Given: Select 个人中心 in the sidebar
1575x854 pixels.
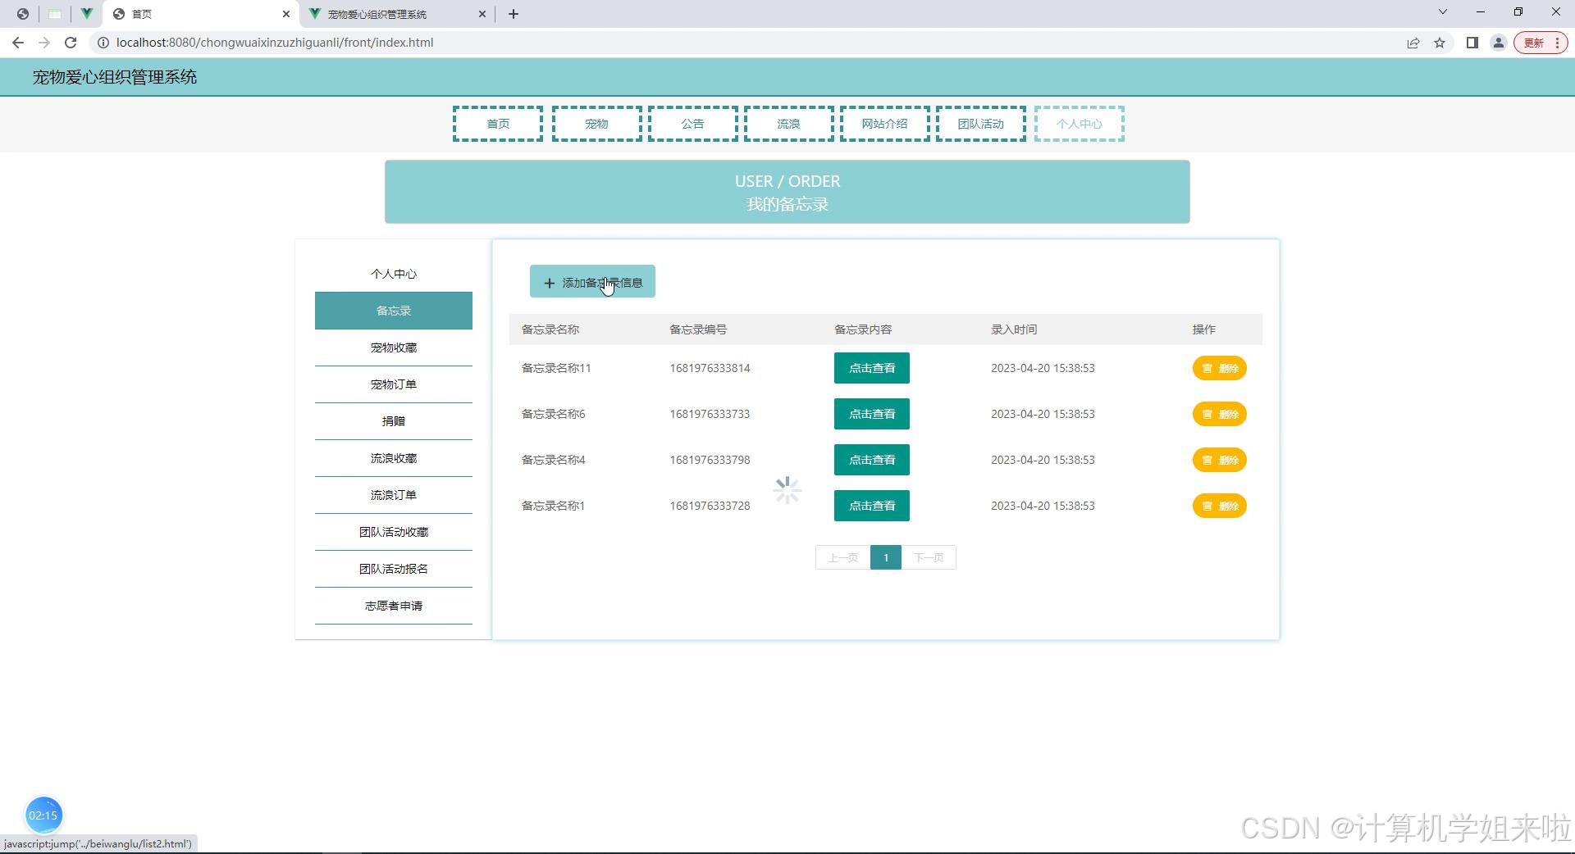Looking at the screenshot, I should coord(394,274).
